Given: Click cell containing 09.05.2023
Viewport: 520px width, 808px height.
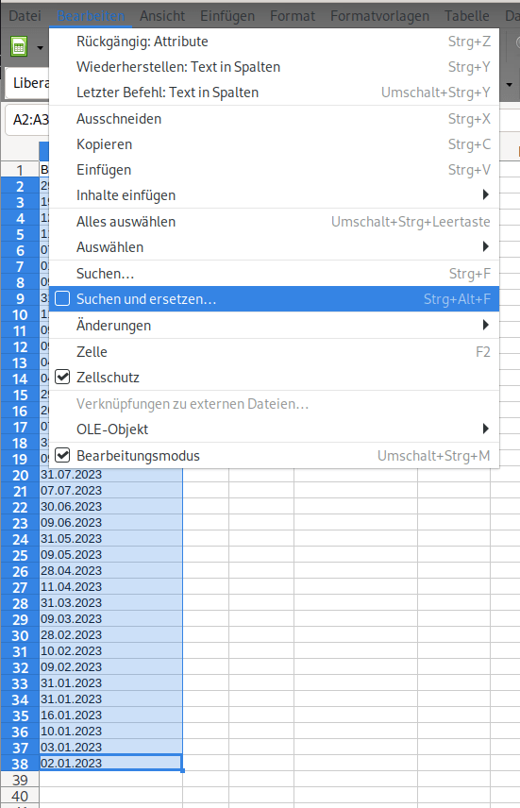Looking at the screenshot, I should [110, 554].
